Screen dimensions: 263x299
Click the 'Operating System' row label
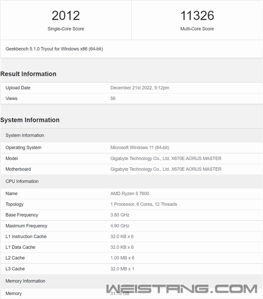pyautogui.click(x=23, y=148)
